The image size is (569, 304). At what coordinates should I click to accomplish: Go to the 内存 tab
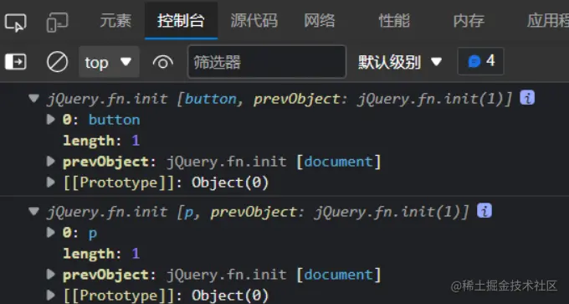(469, 21)
